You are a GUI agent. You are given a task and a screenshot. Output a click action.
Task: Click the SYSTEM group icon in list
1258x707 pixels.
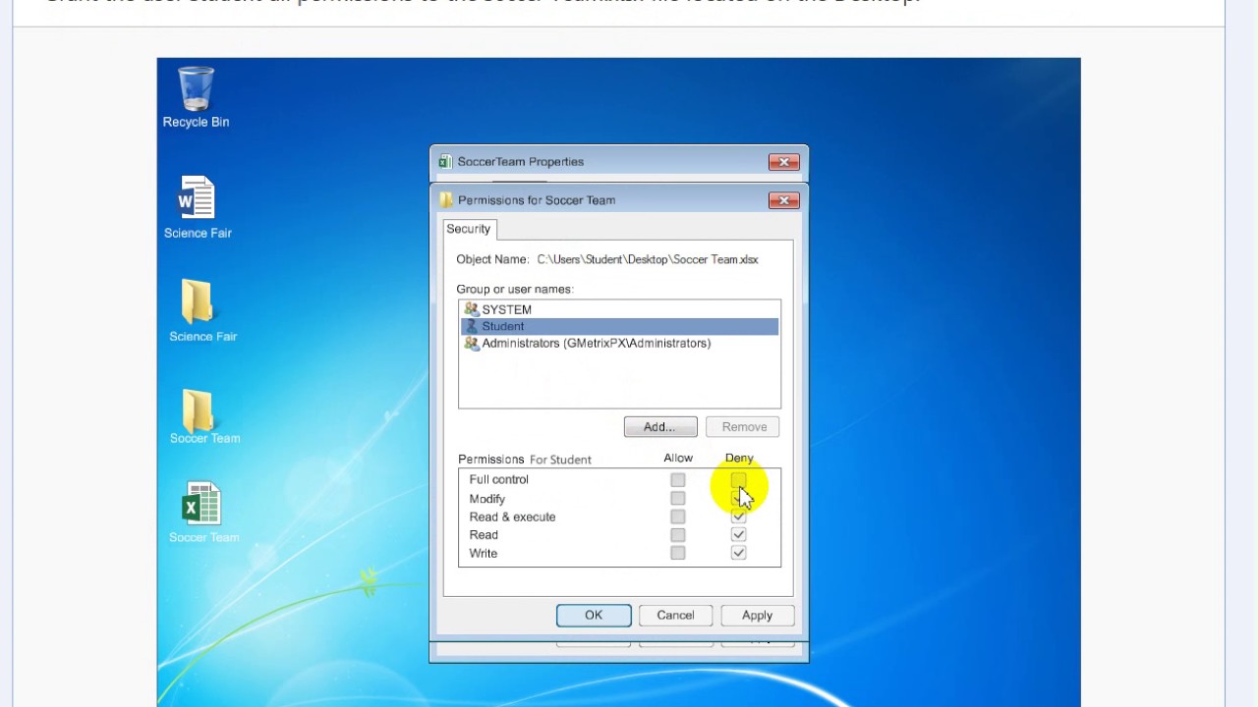[x=471, y=309]
